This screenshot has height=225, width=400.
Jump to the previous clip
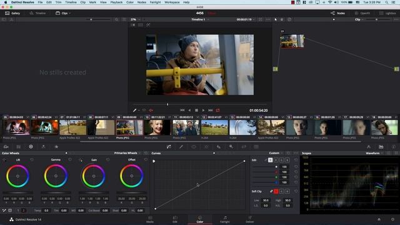point(182,110)
